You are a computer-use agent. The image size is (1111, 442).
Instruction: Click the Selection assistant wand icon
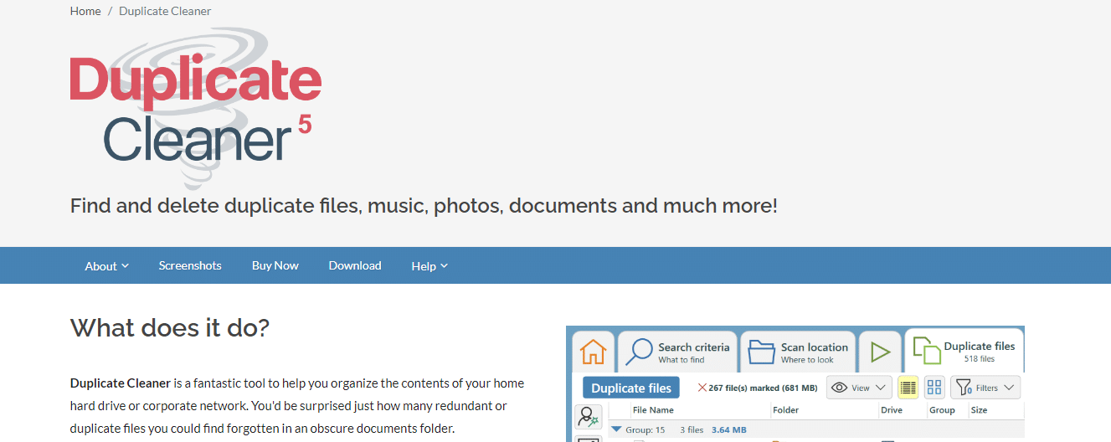click(x=588, y=416)
